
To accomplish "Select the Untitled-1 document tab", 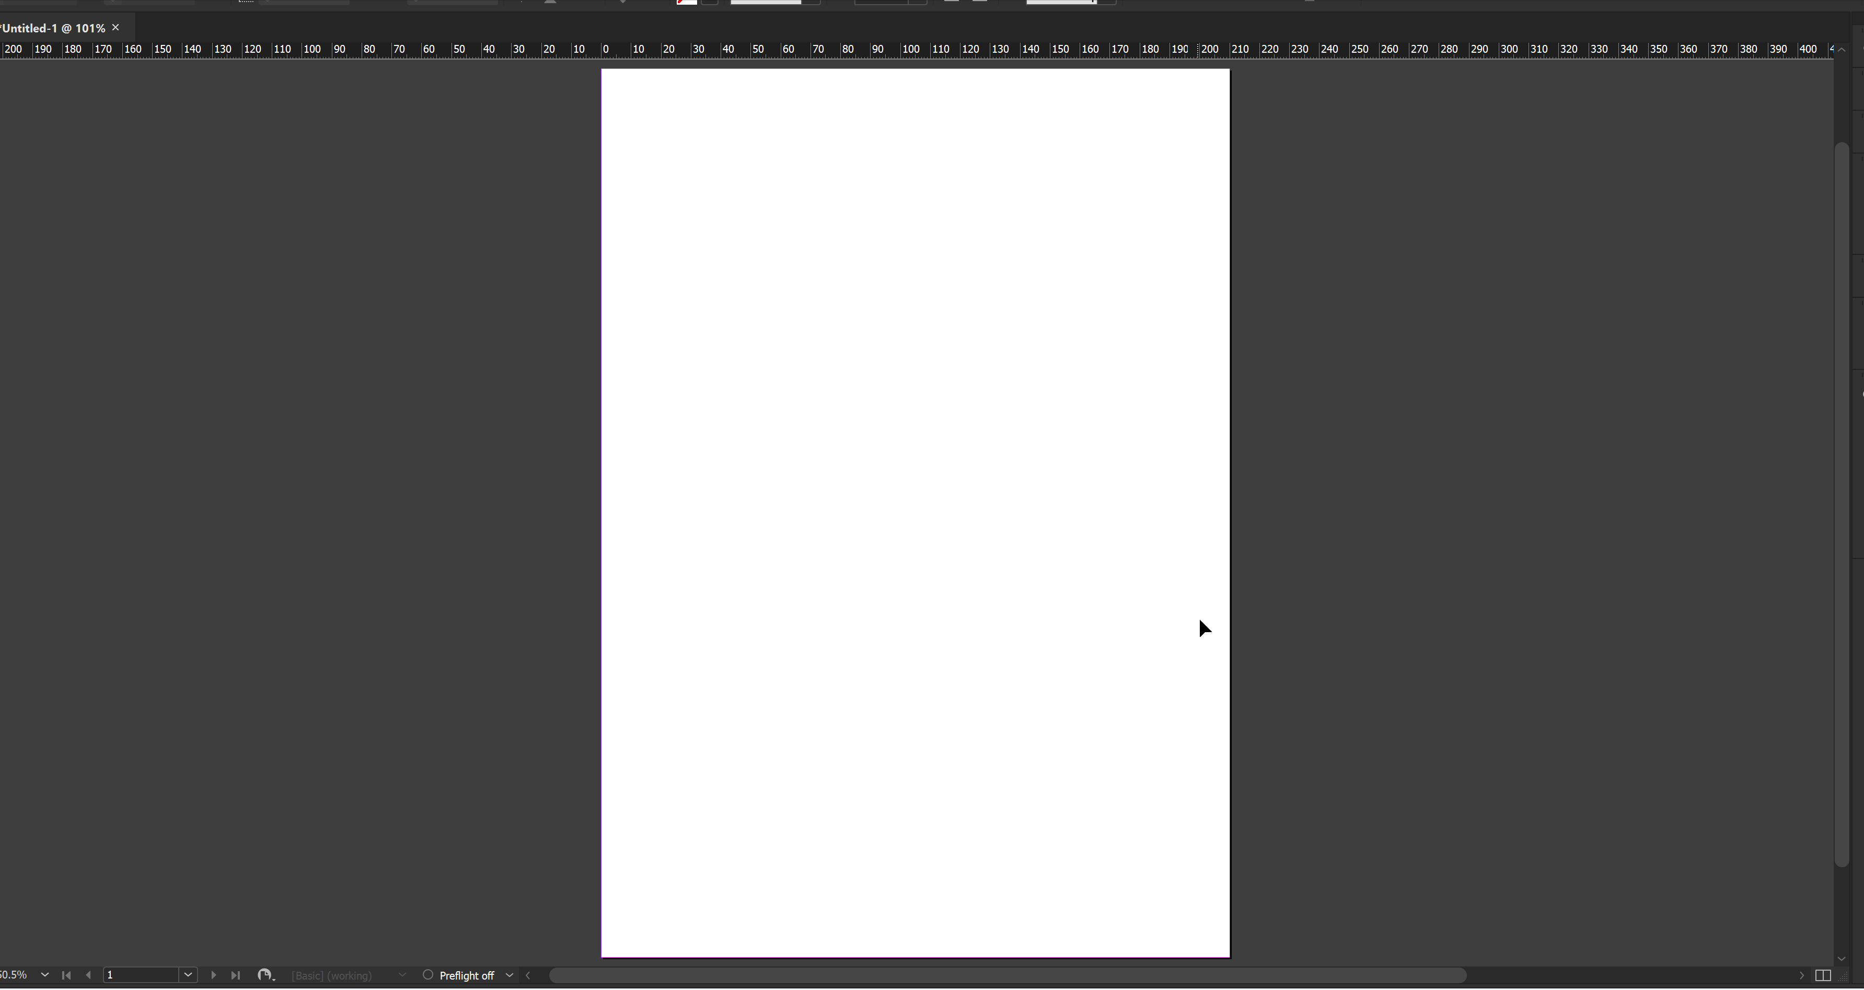I will [53, 28].
